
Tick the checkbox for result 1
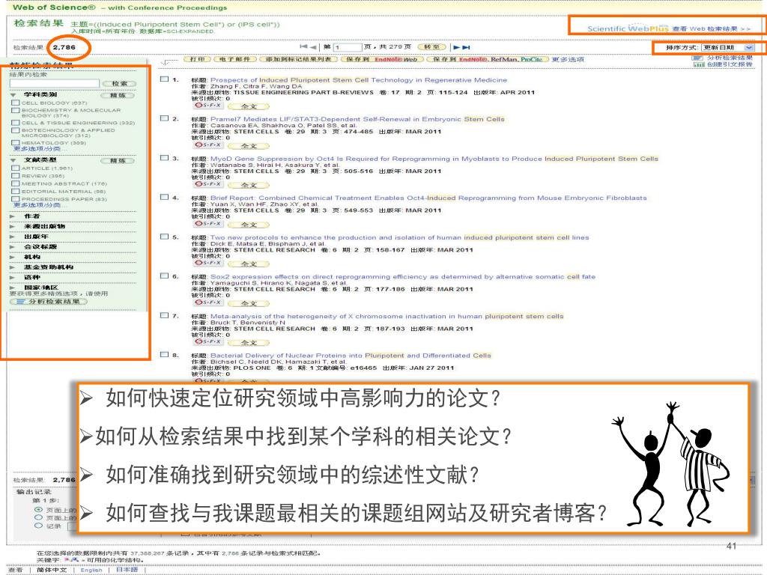pyautogui.click(x=164, y=79)
